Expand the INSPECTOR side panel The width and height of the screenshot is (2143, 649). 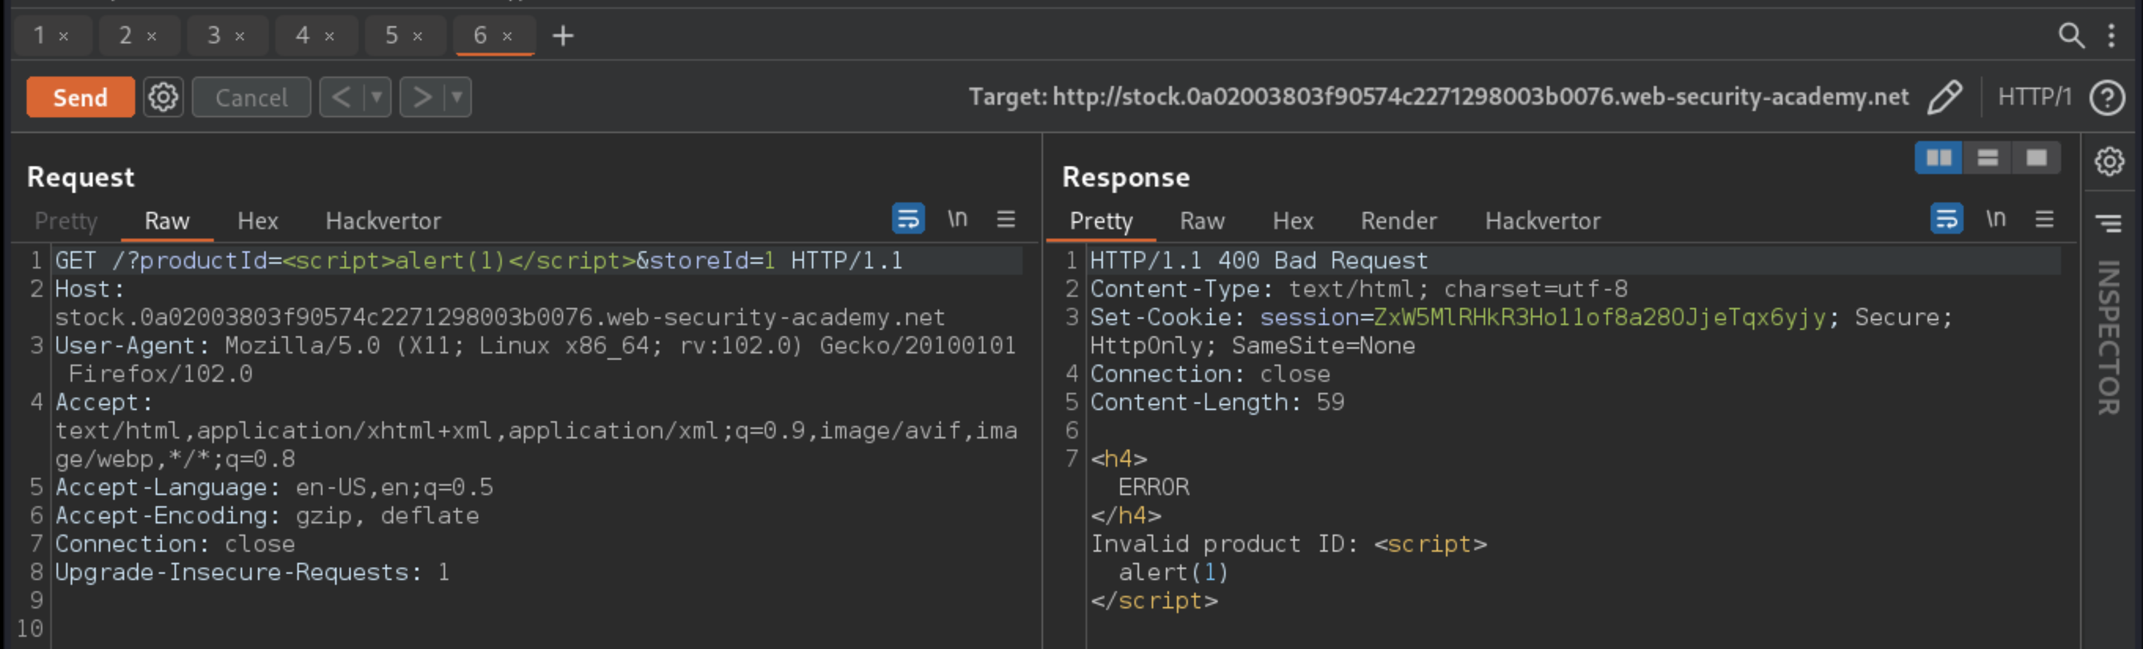coord(2108,337)
